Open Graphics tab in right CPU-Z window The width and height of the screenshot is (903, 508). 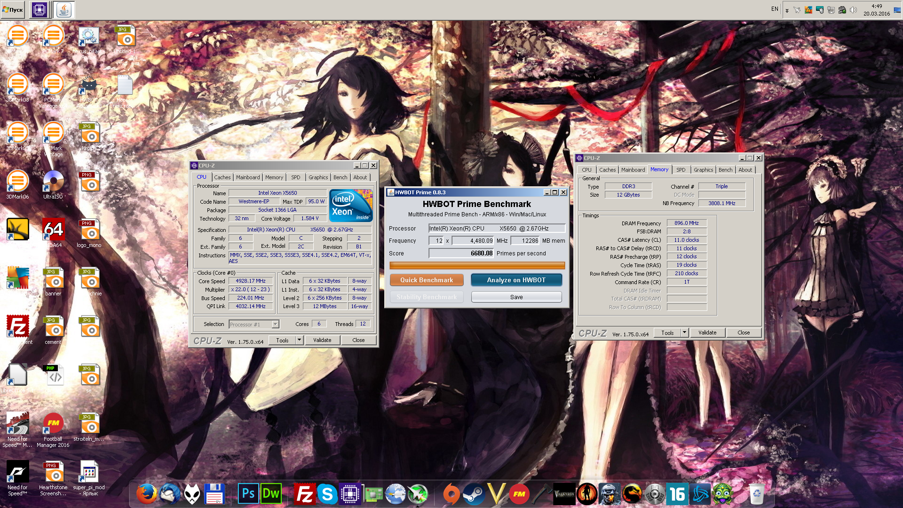[703, 170]
